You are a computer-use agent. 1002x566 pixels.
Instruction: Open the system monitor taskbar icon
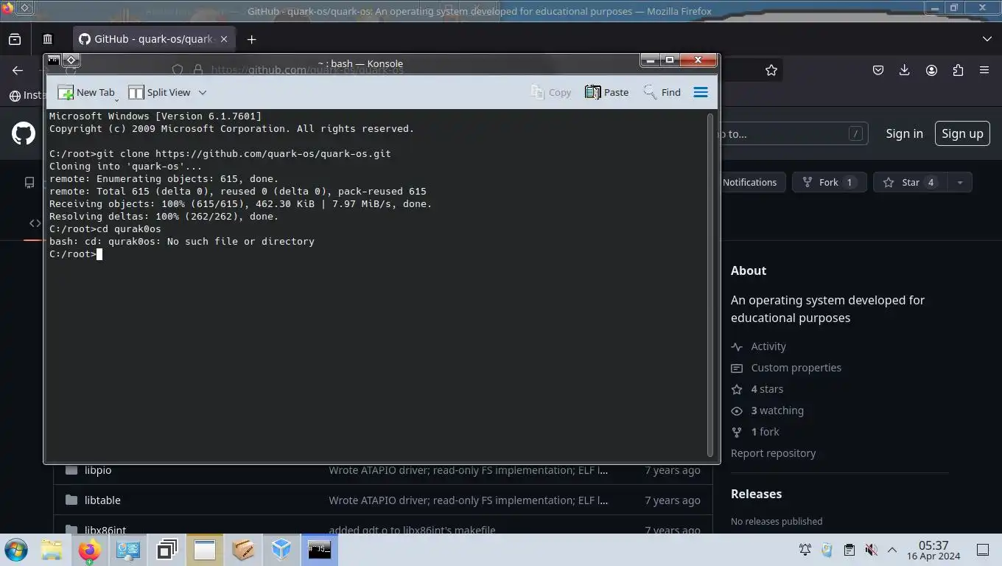coord(128,550)
